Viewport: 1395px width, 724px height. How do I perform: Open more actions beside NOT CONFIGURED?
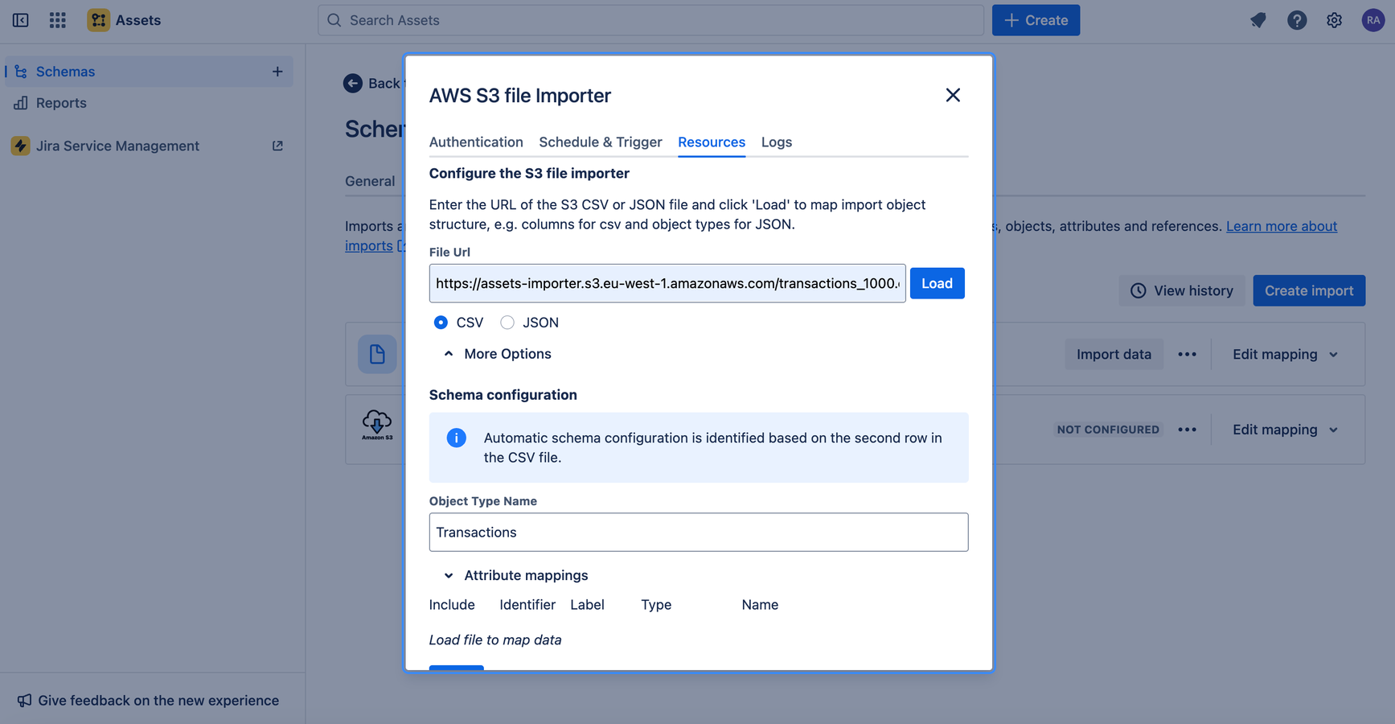click(1188, 430)
